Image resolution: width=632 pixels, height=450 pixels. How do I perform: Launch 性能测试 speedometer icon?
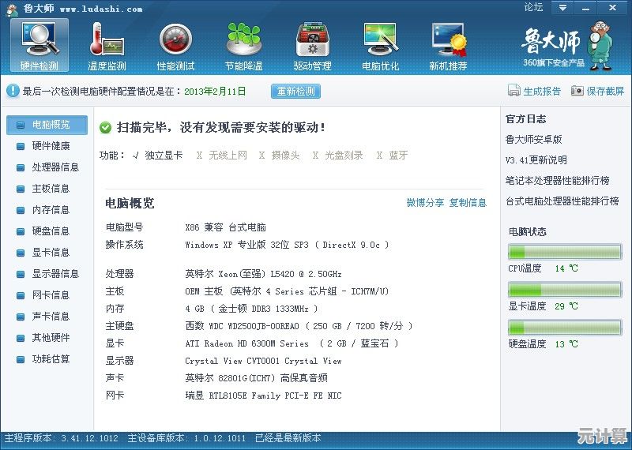point(175,45)
